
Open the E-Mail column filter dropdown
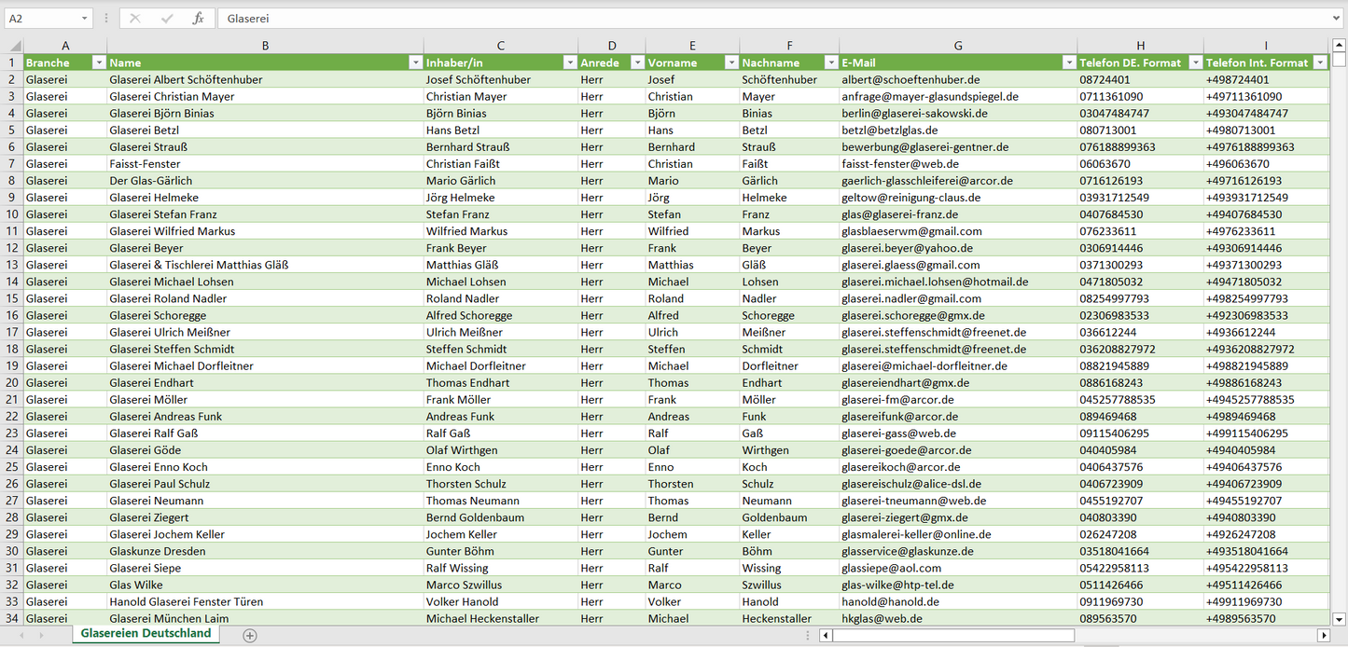pos(1068,62)
